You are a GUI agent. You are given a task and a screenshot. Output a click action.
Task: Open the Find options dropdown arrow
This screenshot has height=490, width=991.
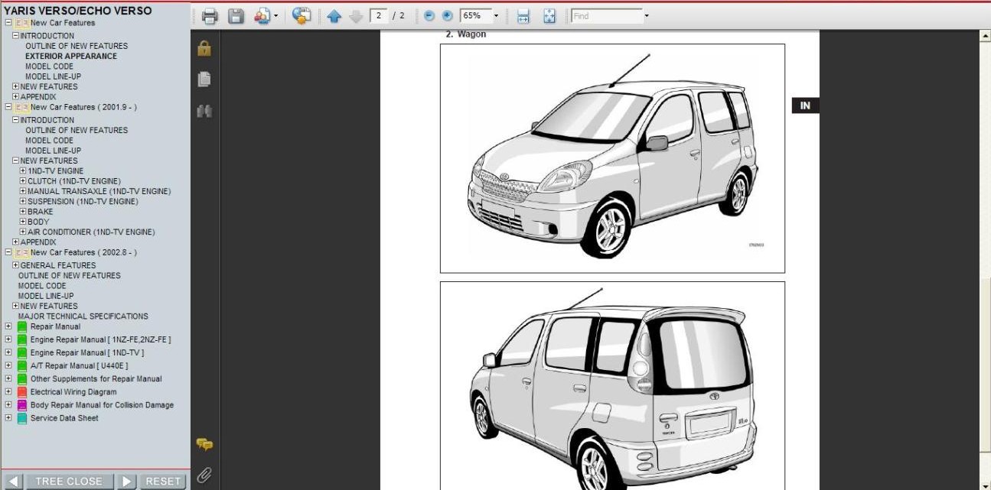pyautogui.click(x=647, y=16)
